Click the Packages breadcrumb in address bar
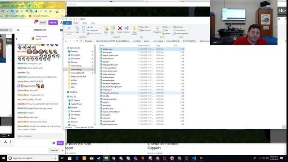 coord(89,41)
